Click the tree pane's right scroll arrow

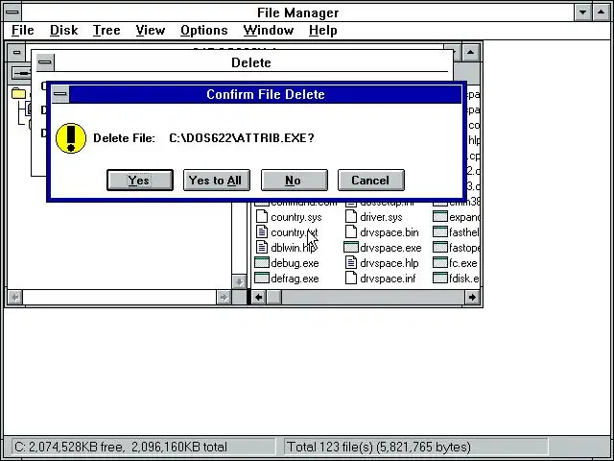[x=224, y=297]
